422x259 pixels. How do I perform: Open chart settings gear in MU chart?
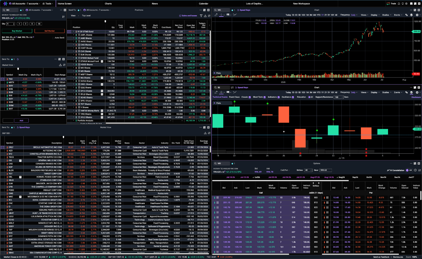point(417,15)
